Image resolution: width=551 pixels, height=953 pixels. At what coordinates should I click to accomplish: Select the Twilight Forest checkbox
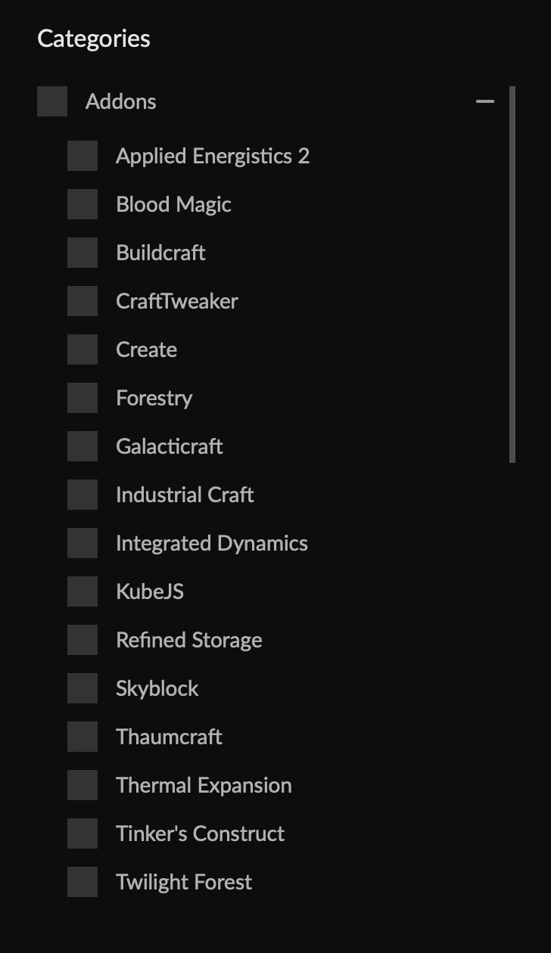(82, 882)
